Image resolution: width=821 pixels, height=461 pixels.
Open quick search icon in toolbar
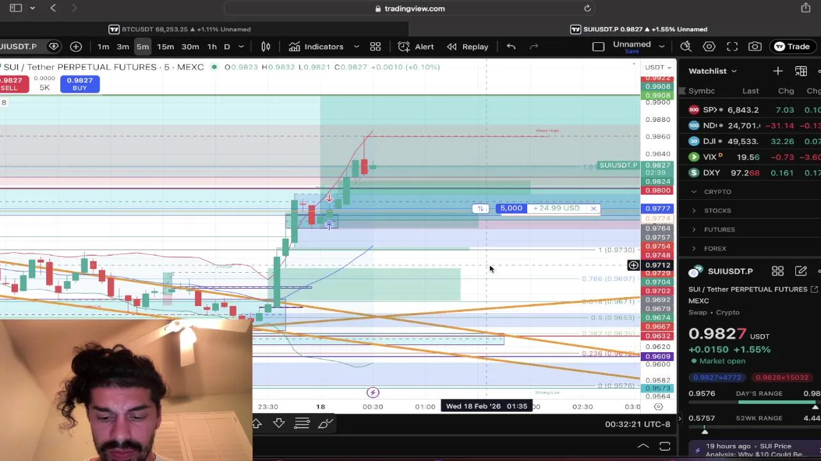686,46
